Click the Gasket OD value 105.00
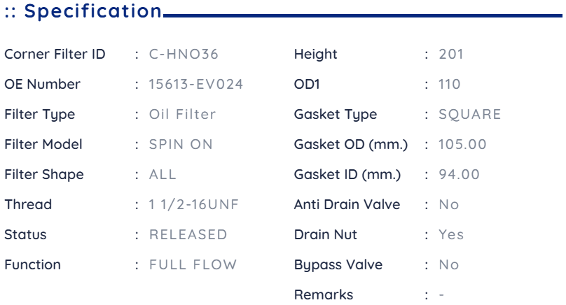This screenshot has width=566, height=305. (462, 145)
